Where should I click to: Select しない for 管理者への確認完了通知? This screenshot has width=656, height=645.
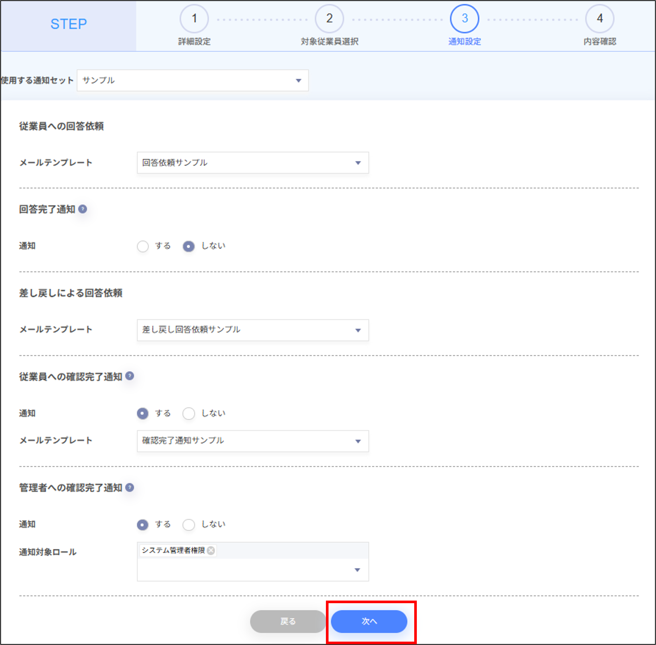[x=189, y=524]
